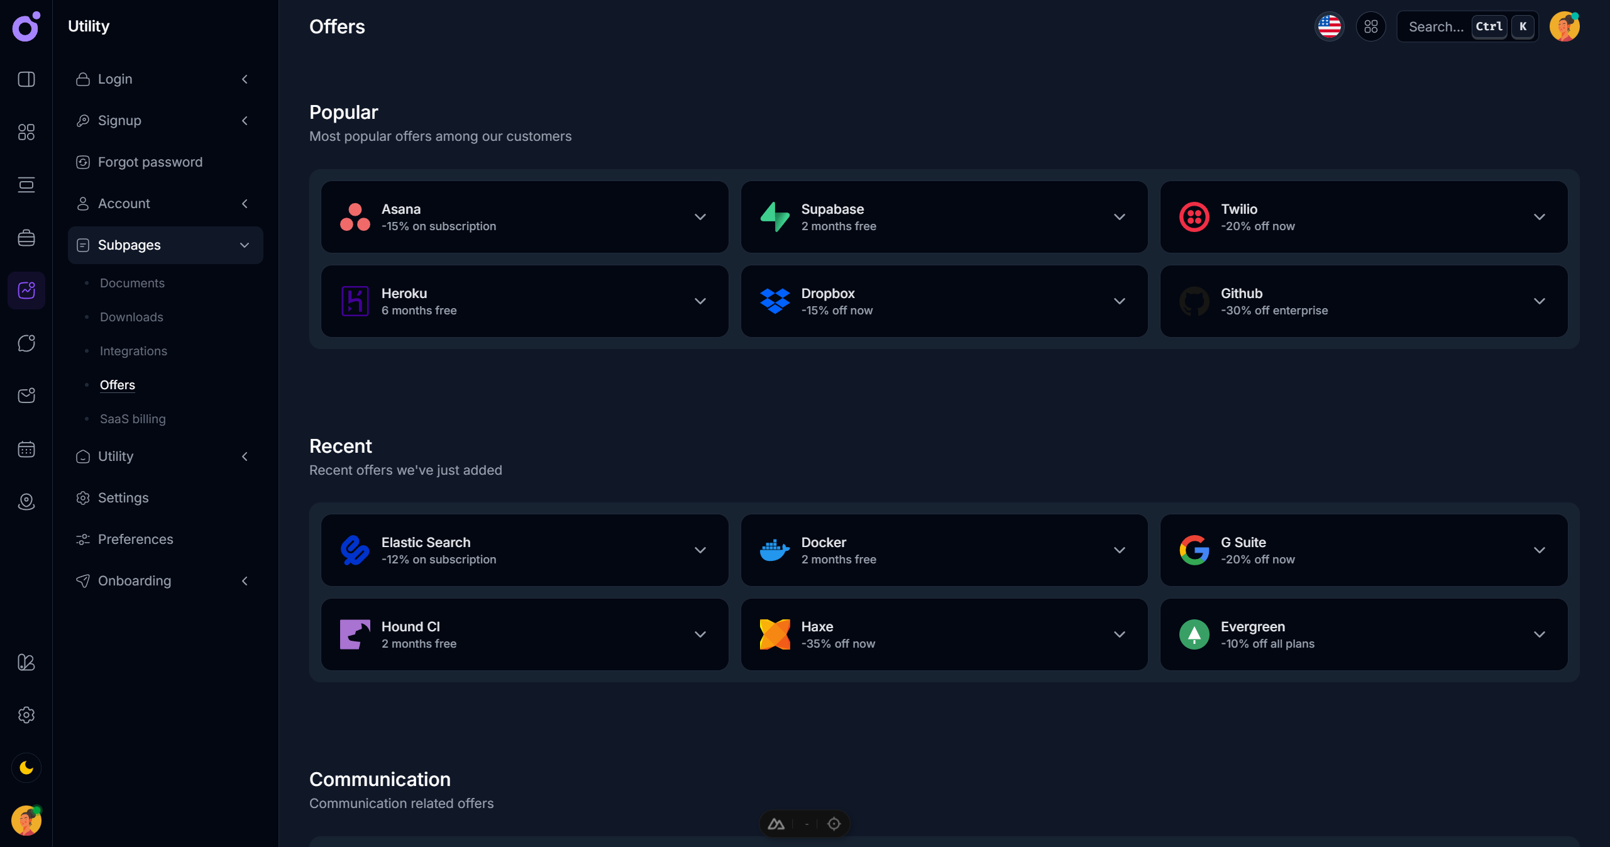Expand the Github offer chevron
1610x847 pixels.
[1539, 301]
